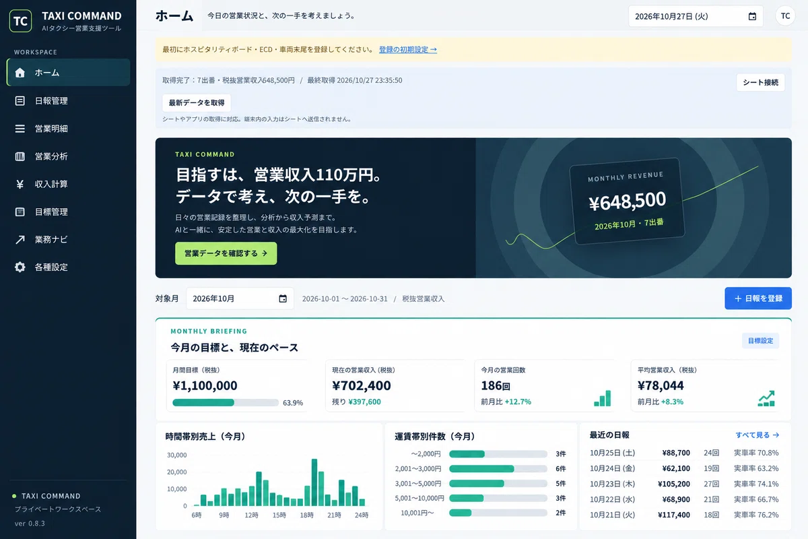
Task: Select the 10月21日 (火) report row
Action: (x=684, y=515)
